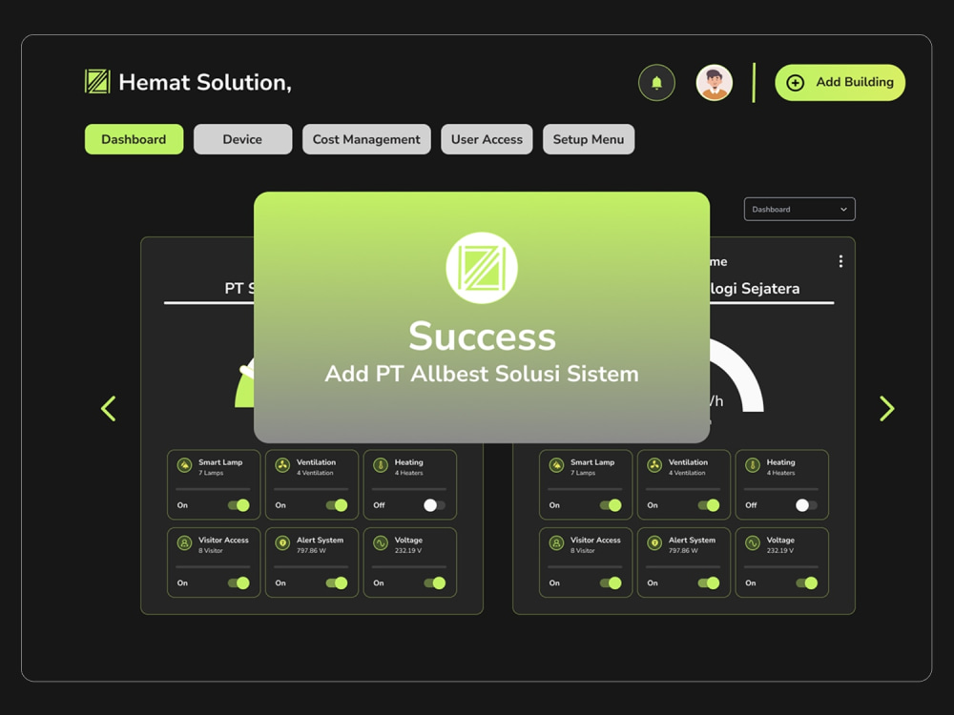954x715 pixels.
Task: Click "4 Heaters" text in logi Sejatera card
Action: 780,473
